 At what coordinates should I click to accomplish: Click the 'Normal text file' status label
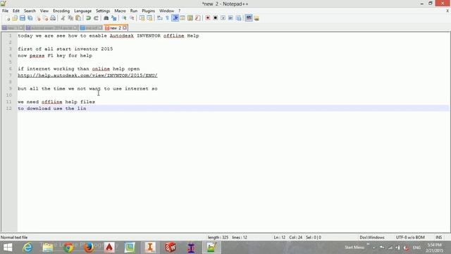pos(14,238)
